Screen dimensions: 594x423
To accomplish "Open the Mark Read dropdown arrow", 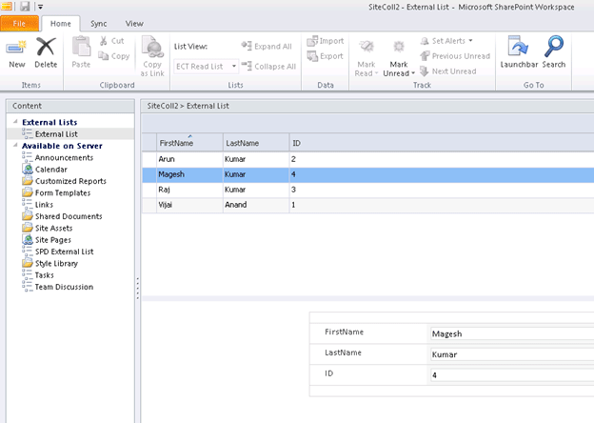I will point(377,73).
